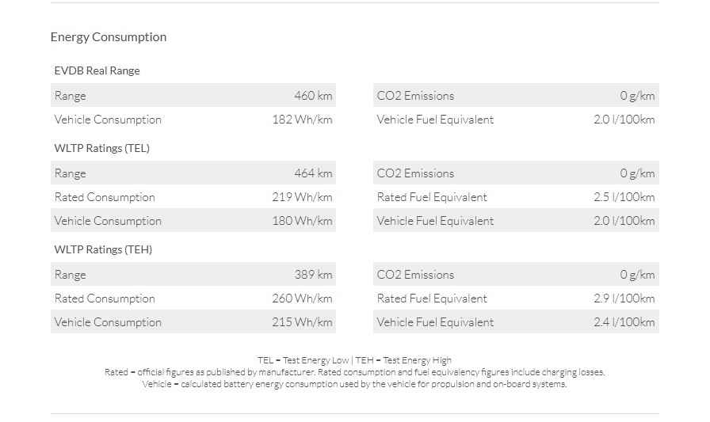Select the 464 km TEL range value

313,173
